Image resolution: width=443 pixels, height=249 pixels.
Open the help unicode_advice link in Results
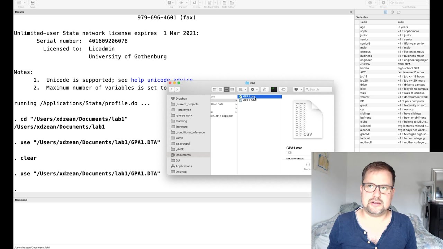click(162, 80)
